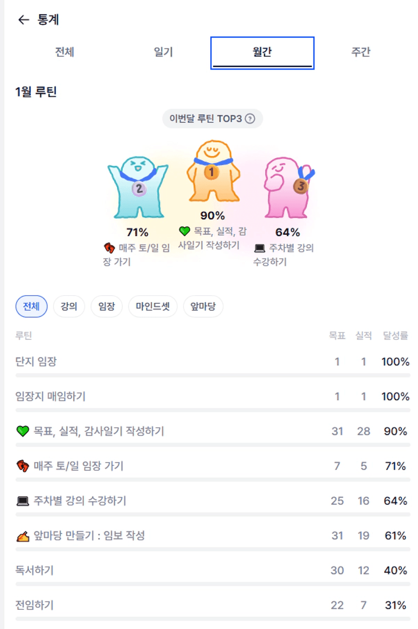Click the green heart icon in routine list
Image resolution: width=418 pixels, height=629 pixels.
22,431
